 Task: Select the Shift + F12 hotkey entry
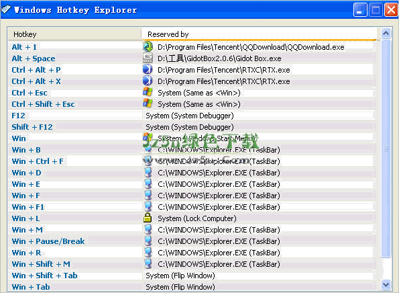point(32,127)
